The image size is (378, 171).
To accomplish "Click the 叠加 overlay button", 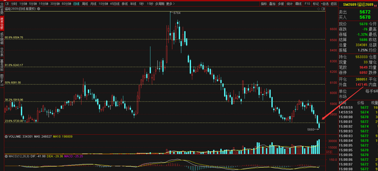I will (x=272, y=3).
